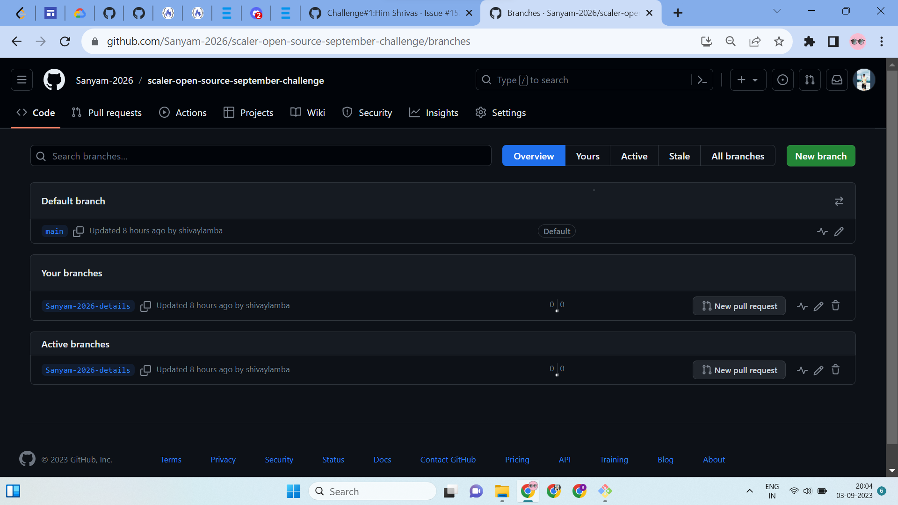The height and width of the screenshot is (505, 898).
Task: Delete the Sanyam-2026-details branch via trash icon
Action: (836, 306)
